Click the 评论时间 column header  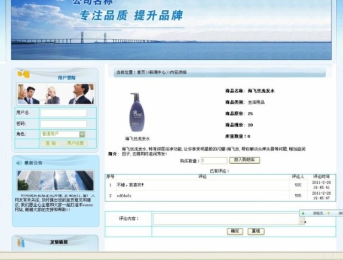(321, 176)
